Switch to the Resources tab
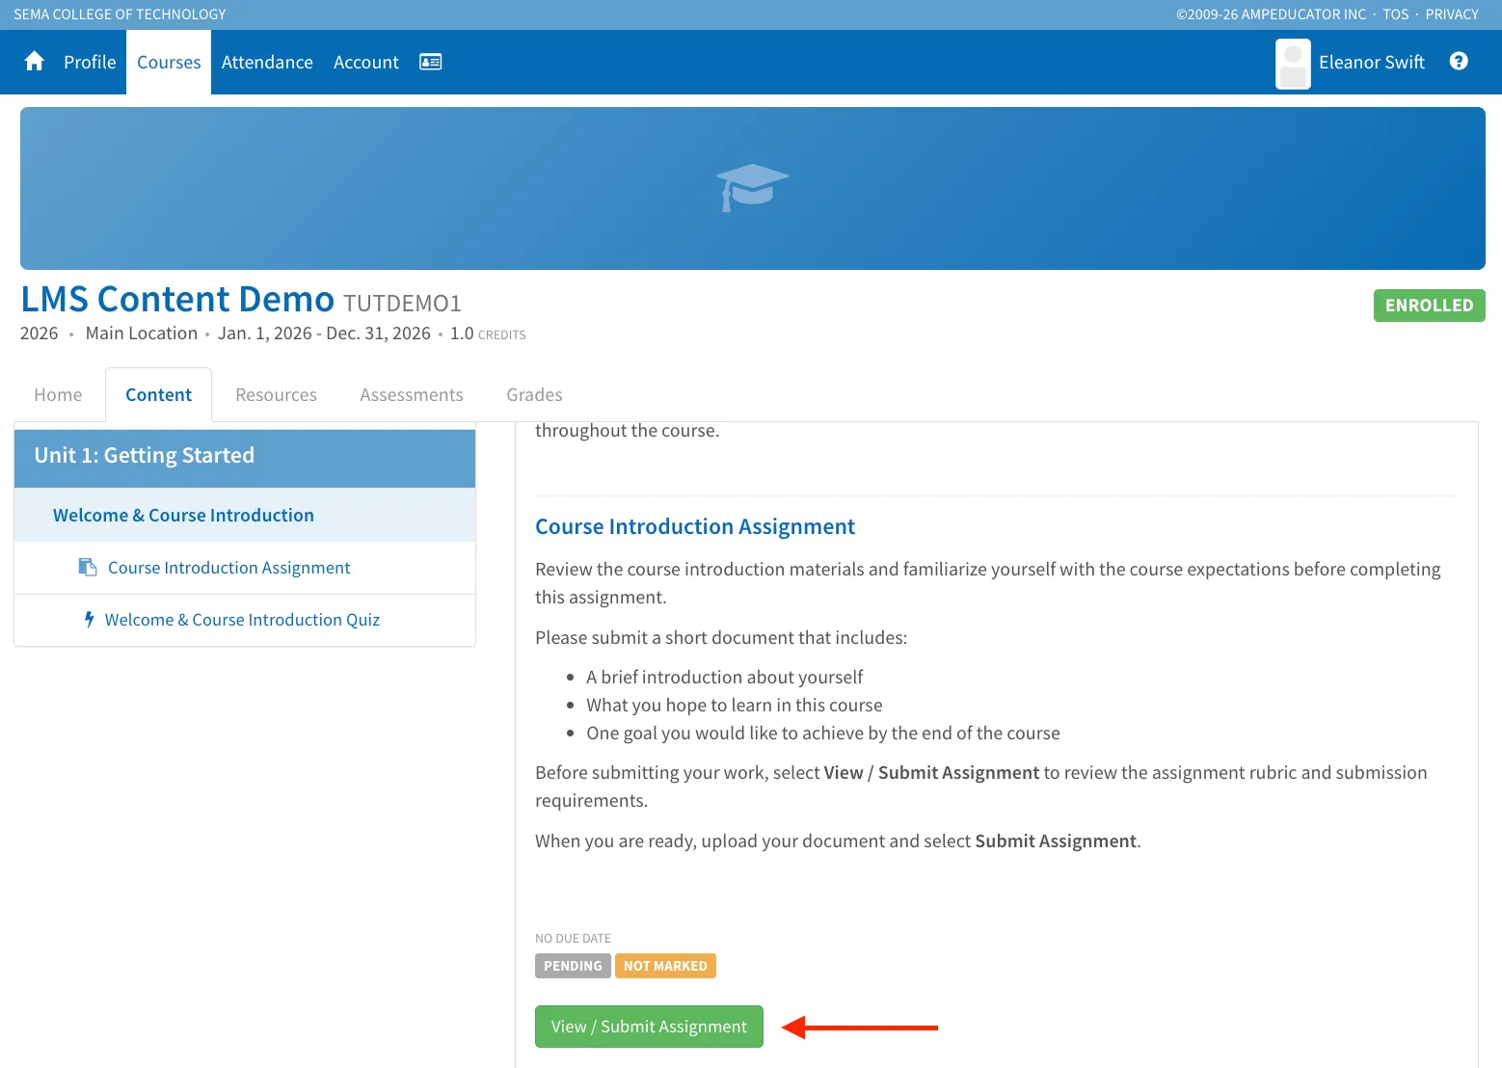The width and height of the screenshot is (1502, 1068). point(276,395)
